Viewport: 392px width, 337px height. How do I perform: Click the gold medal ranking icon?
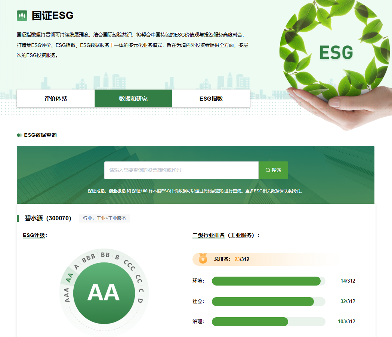pyautogui.click(x=203, y=259)
